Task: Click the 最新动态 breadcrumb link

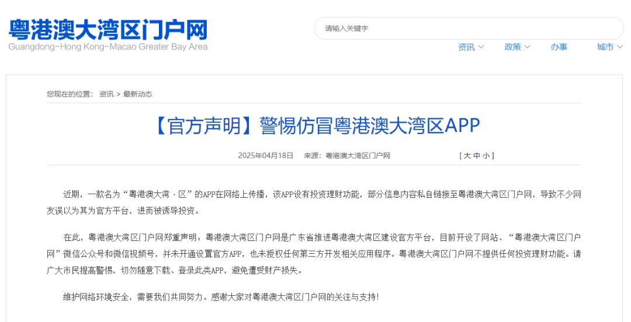Action: [x=138, y=94]
